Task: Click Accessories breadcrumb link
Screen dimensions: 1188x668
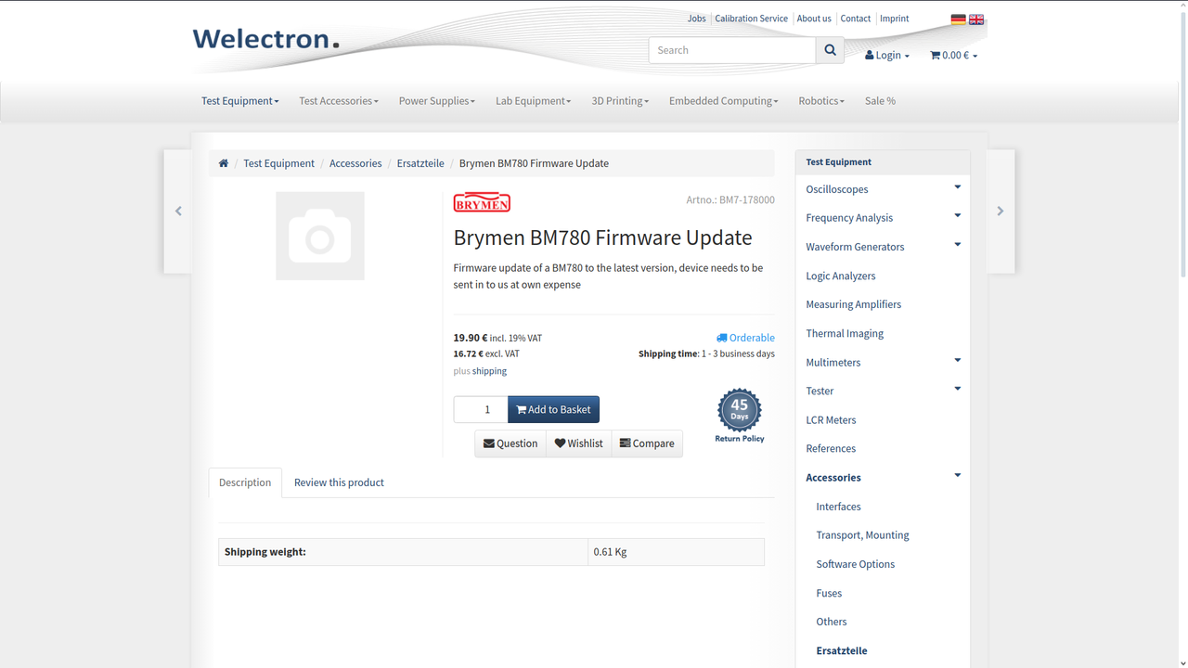Action: click(x=355, y=163)
